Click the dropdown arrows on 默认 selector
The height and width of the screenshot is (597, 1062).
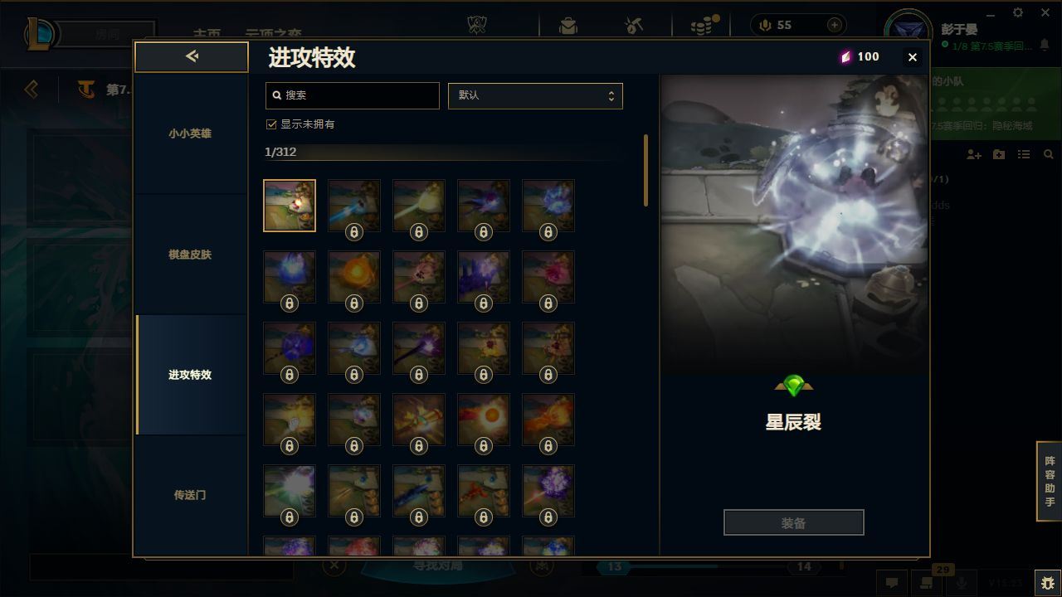tap(611, 95)
